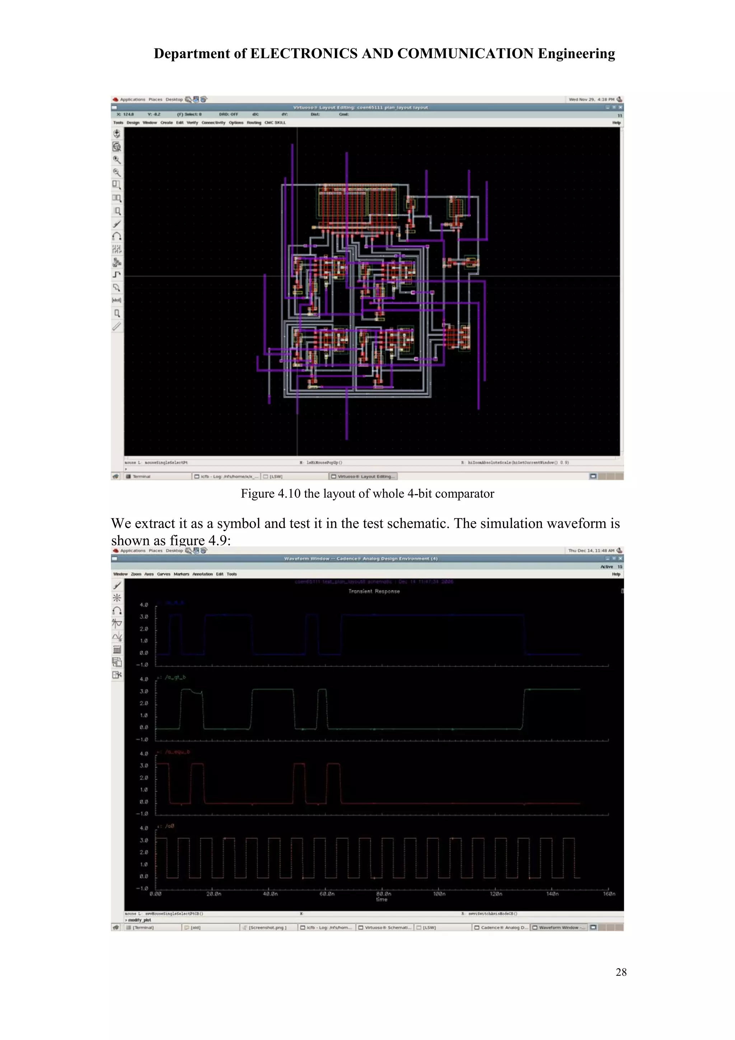This screenshot has width=735, height=1040.
Task: Click the Zoom In magnifier in layout toolbar
Action: coord(117,159)
